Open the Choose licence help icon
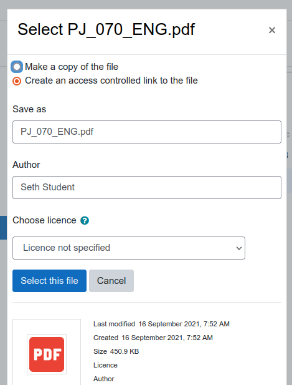Image resolution: width=292 pixels, height=385 pixels. point(85,220)
